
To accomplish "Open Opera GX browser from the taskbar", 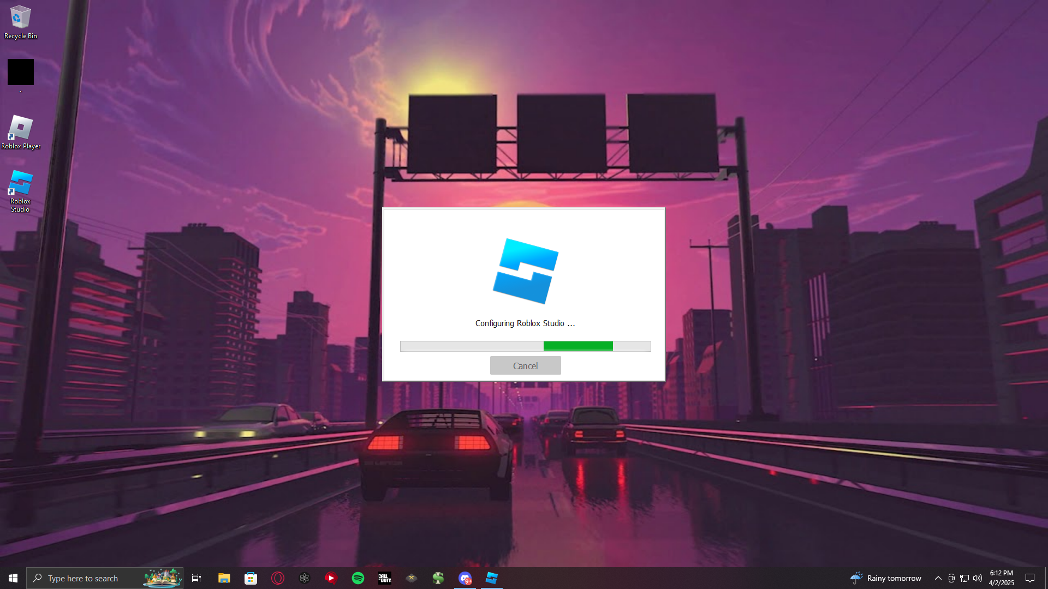I will tap(278, 578).
